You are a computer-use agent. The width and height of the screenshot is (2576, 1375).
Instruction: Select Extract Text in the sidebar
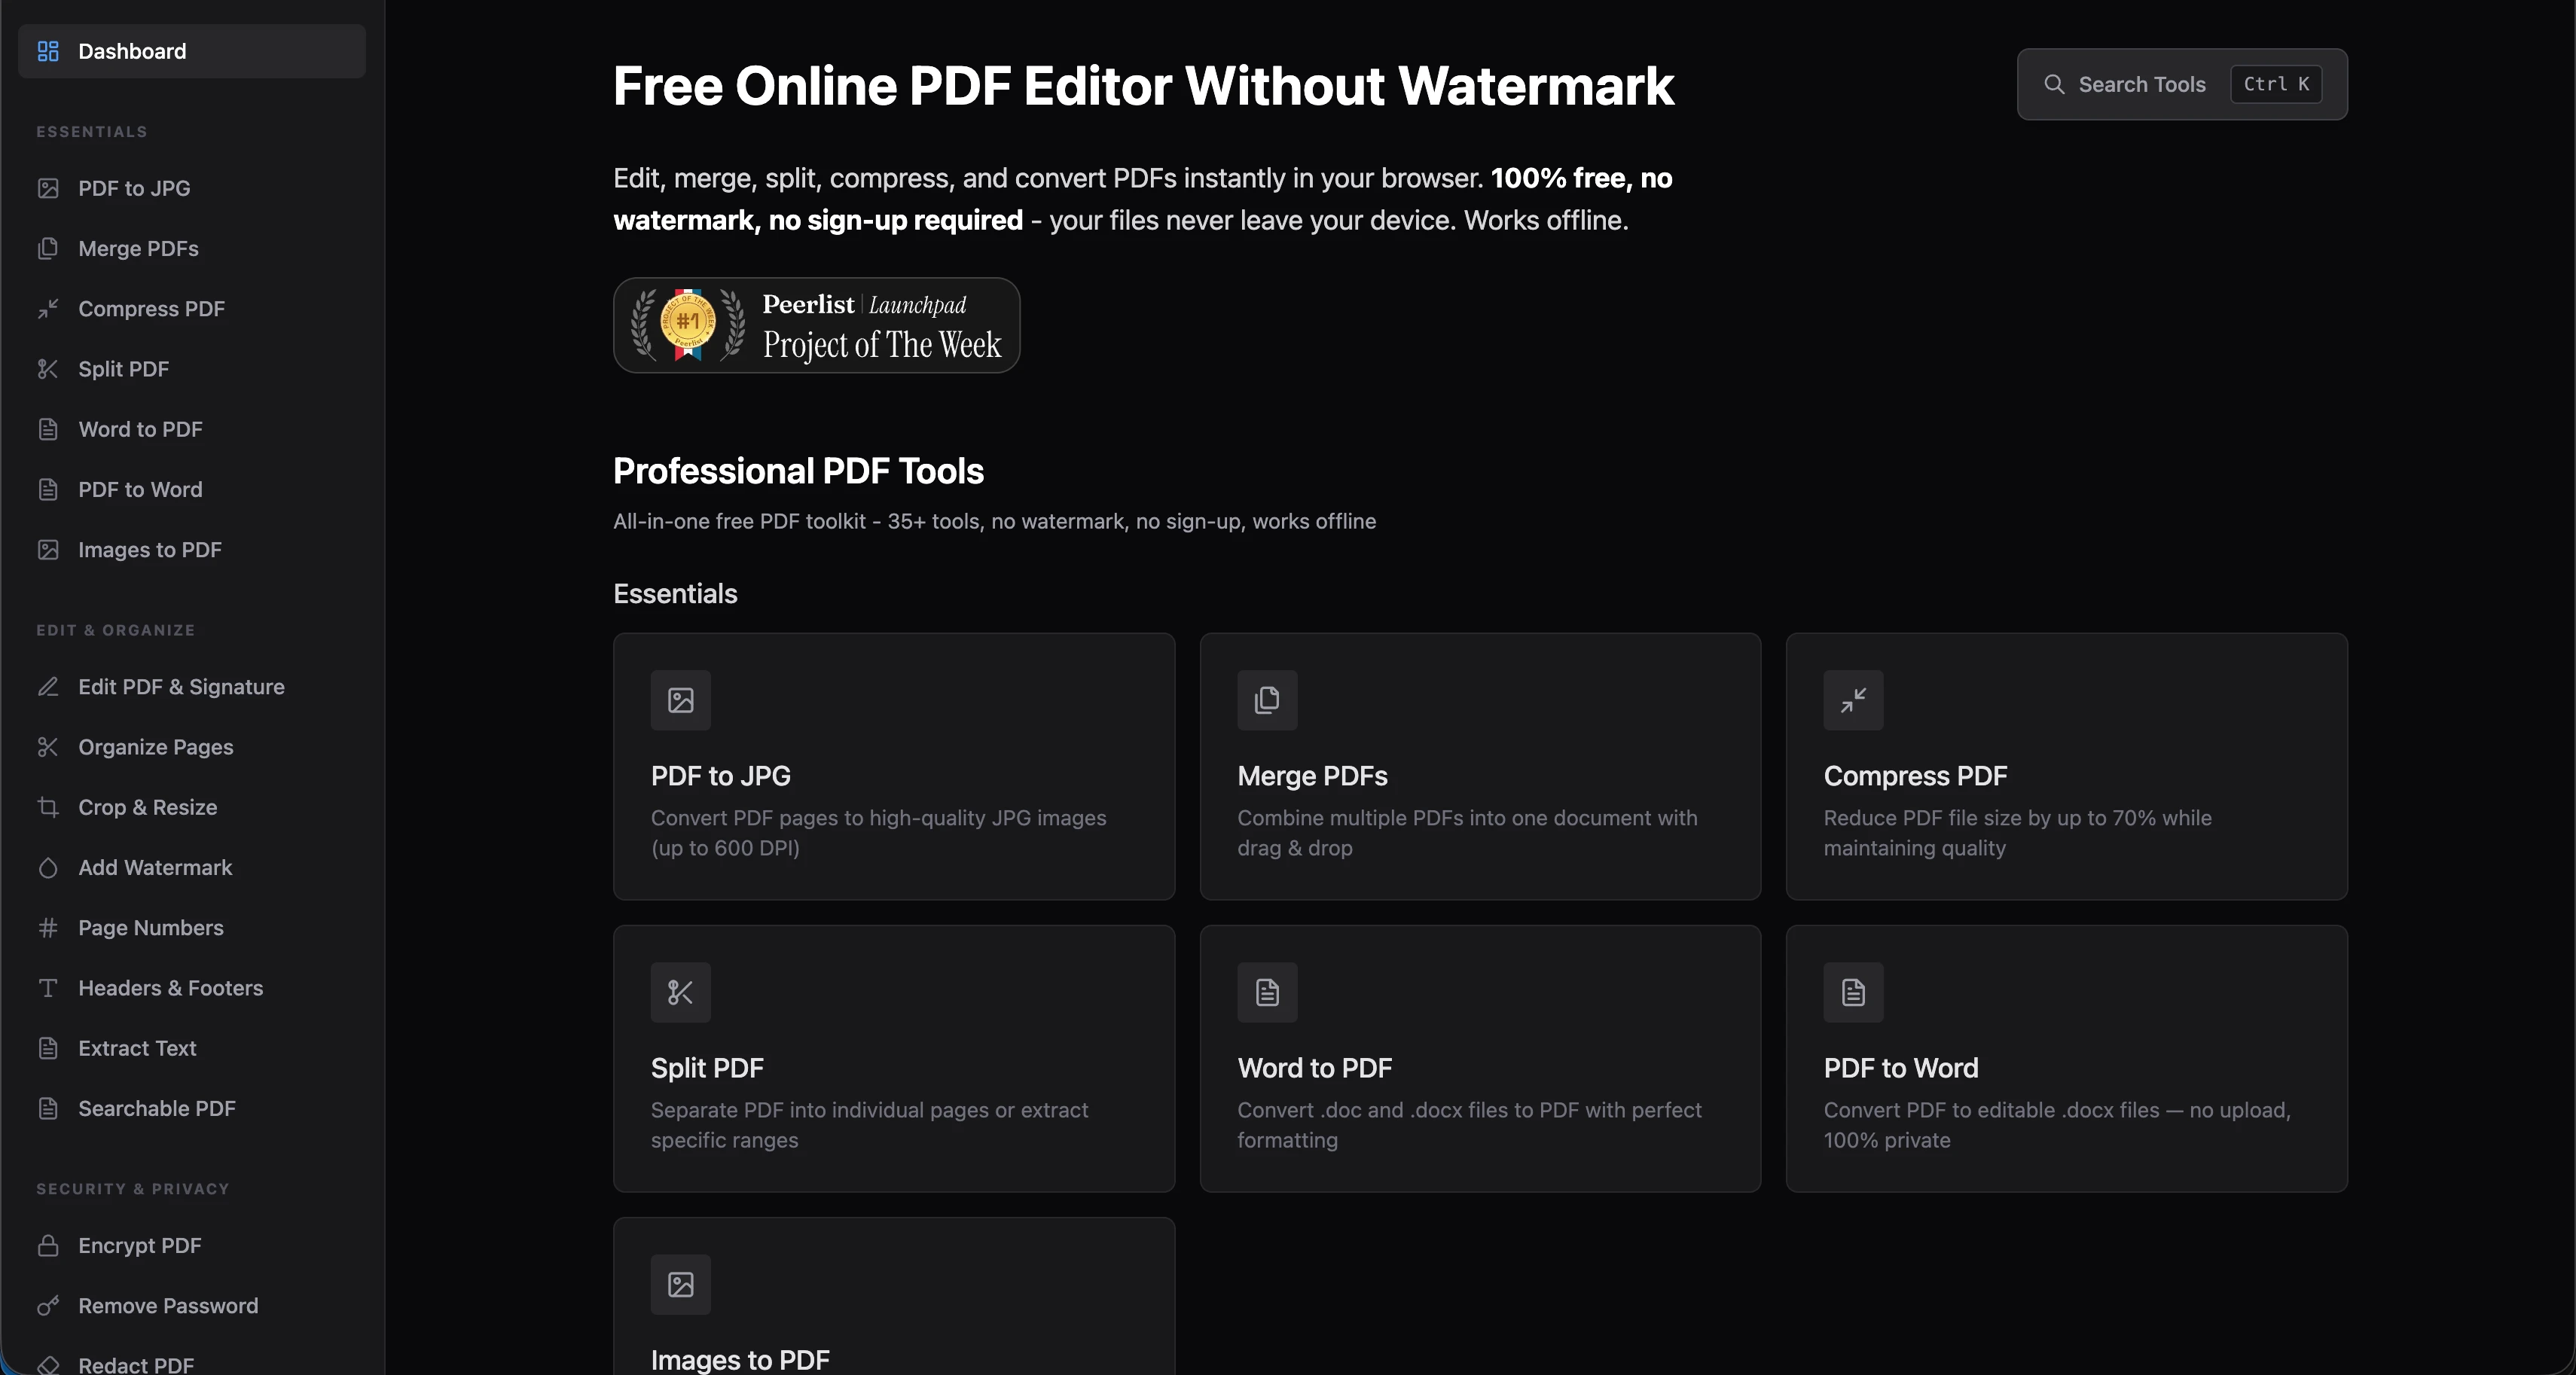137,1048
